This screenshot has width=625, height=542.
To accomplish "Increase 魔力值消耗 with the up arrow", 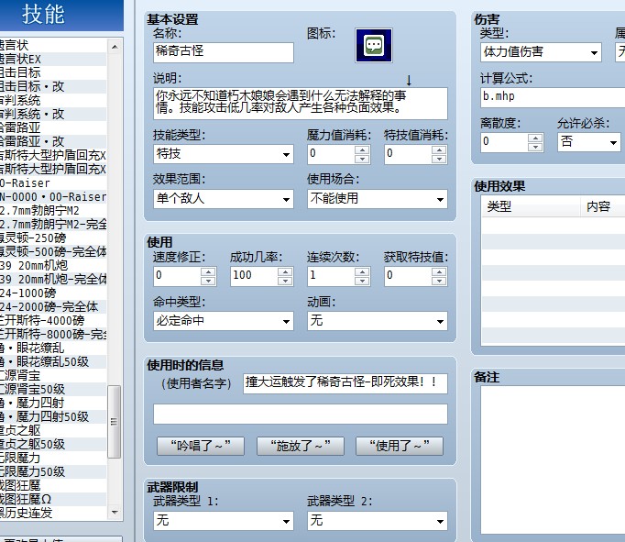I will pyautogui.click(x=362, y=149).
